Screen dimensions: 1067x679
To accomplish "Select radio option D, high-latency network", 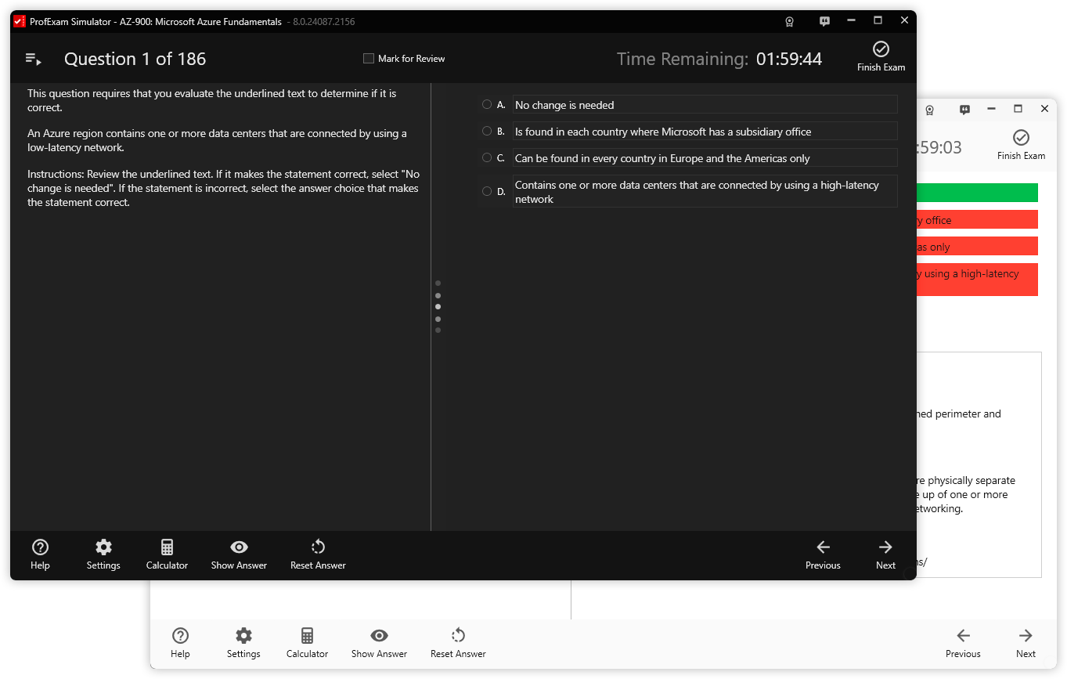I will (487, 191).
